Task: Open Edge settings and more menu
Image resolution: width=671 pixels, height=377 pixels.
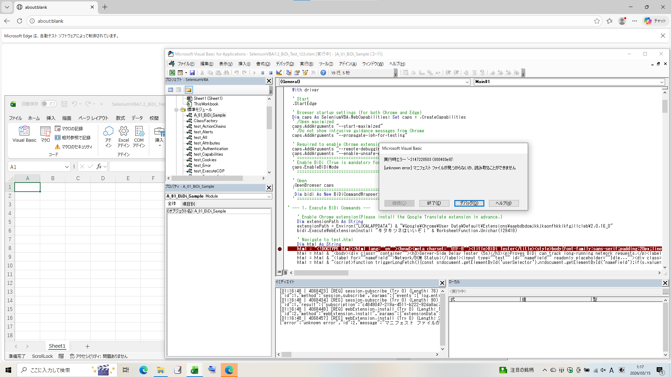Action: pos(635,21)
